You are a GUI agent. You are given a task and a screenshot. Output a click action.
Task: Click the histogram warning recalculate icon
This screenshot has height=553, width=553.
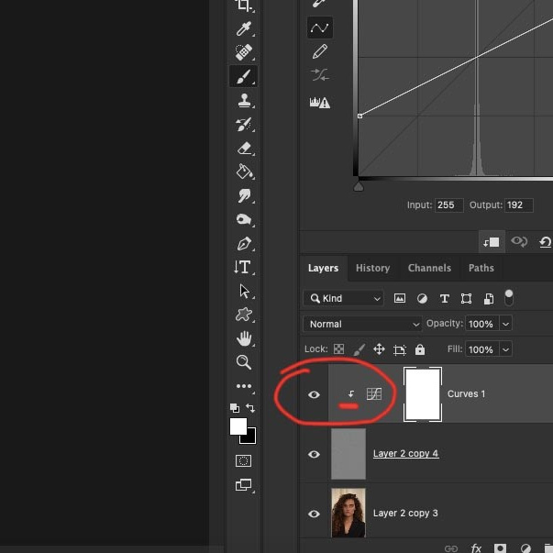click(320, 103)
